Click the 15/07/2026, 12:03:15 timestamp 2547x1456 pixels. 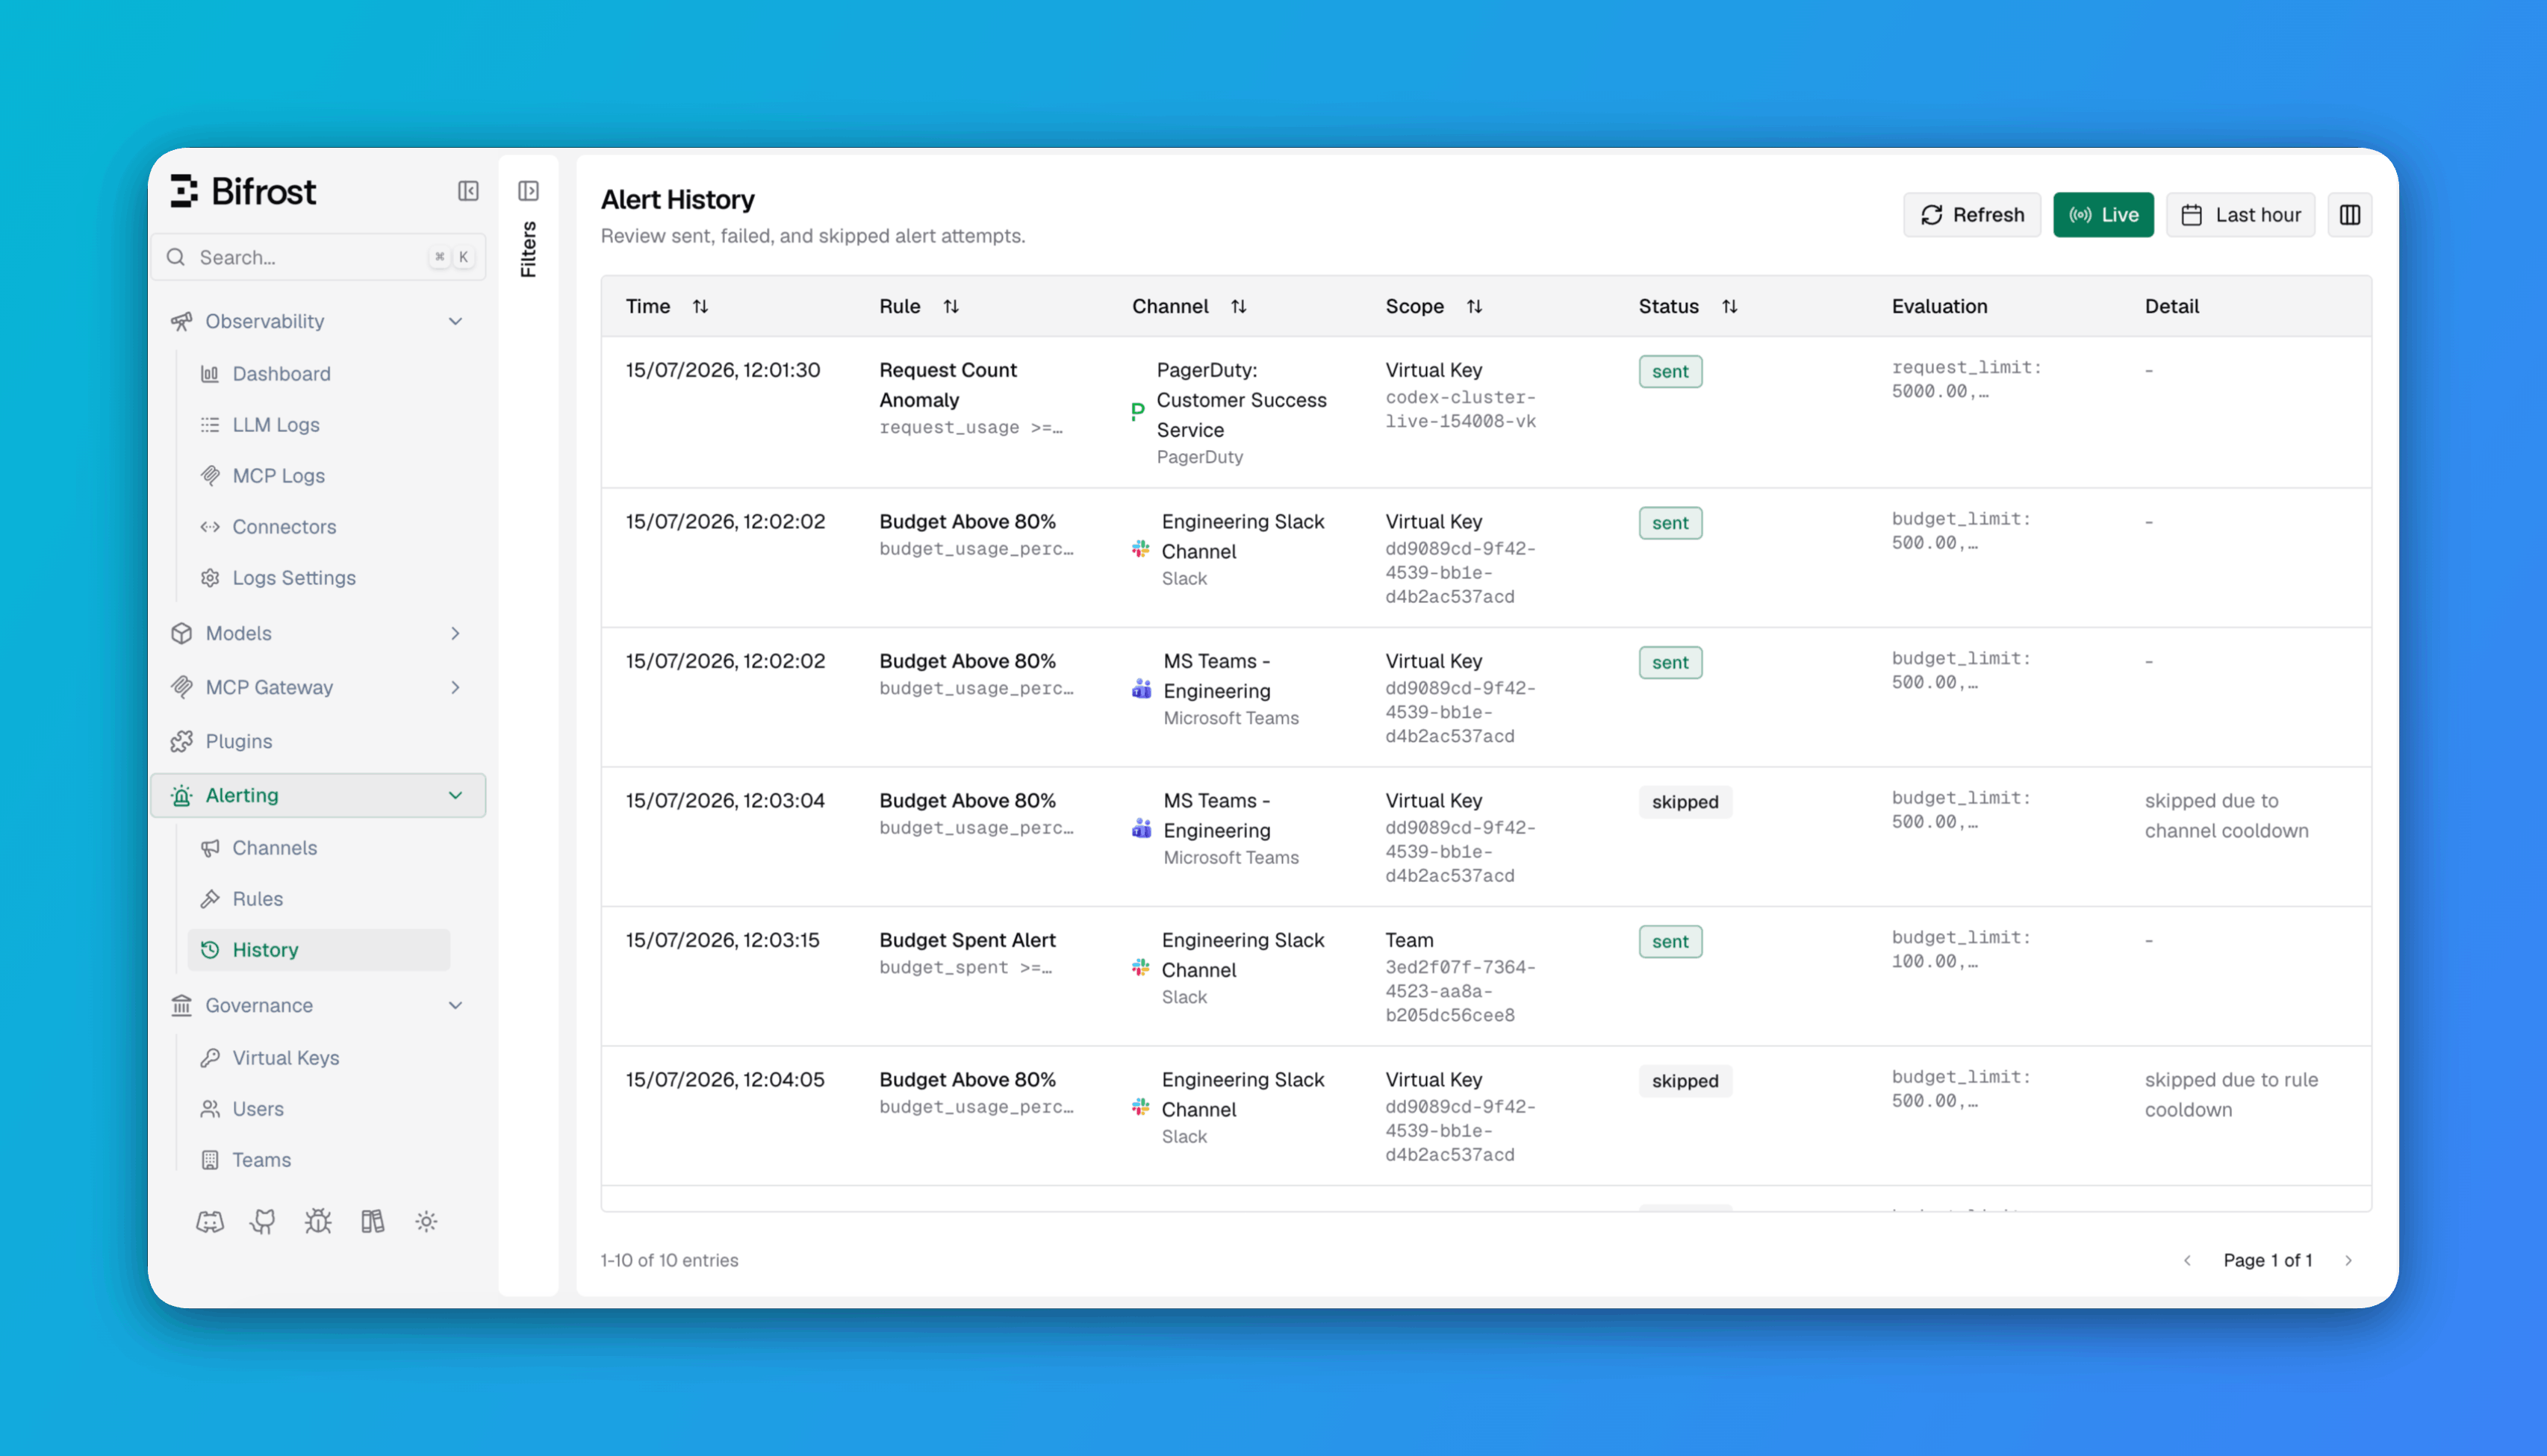(722, 940)
